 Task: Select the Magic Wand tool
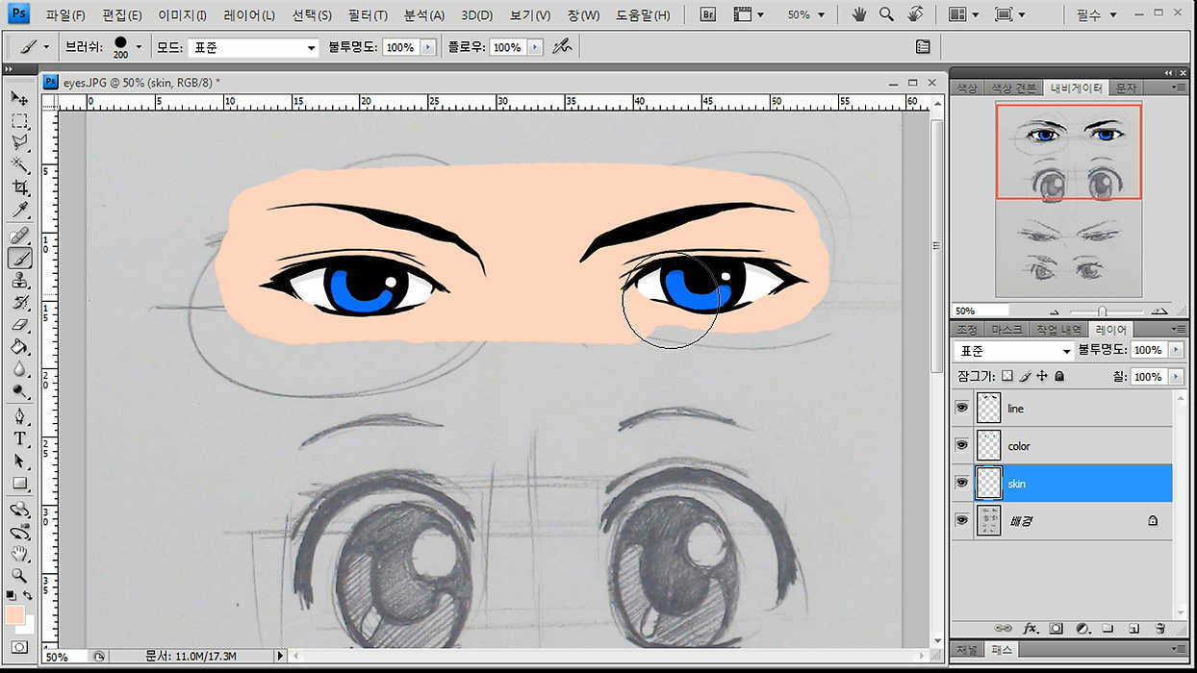tap(19, 165)
